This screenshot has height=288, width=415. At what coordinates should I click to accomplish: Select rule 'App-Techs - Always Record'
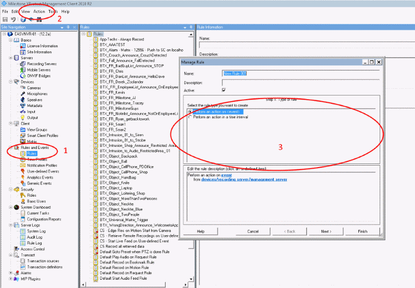[x=122, y=39]
